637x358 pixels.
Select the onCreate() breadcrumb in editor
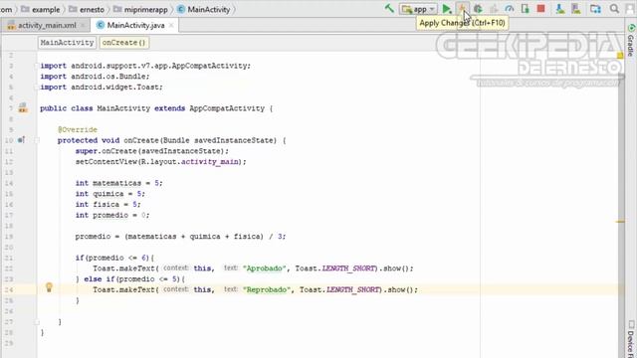coord(123,42)
